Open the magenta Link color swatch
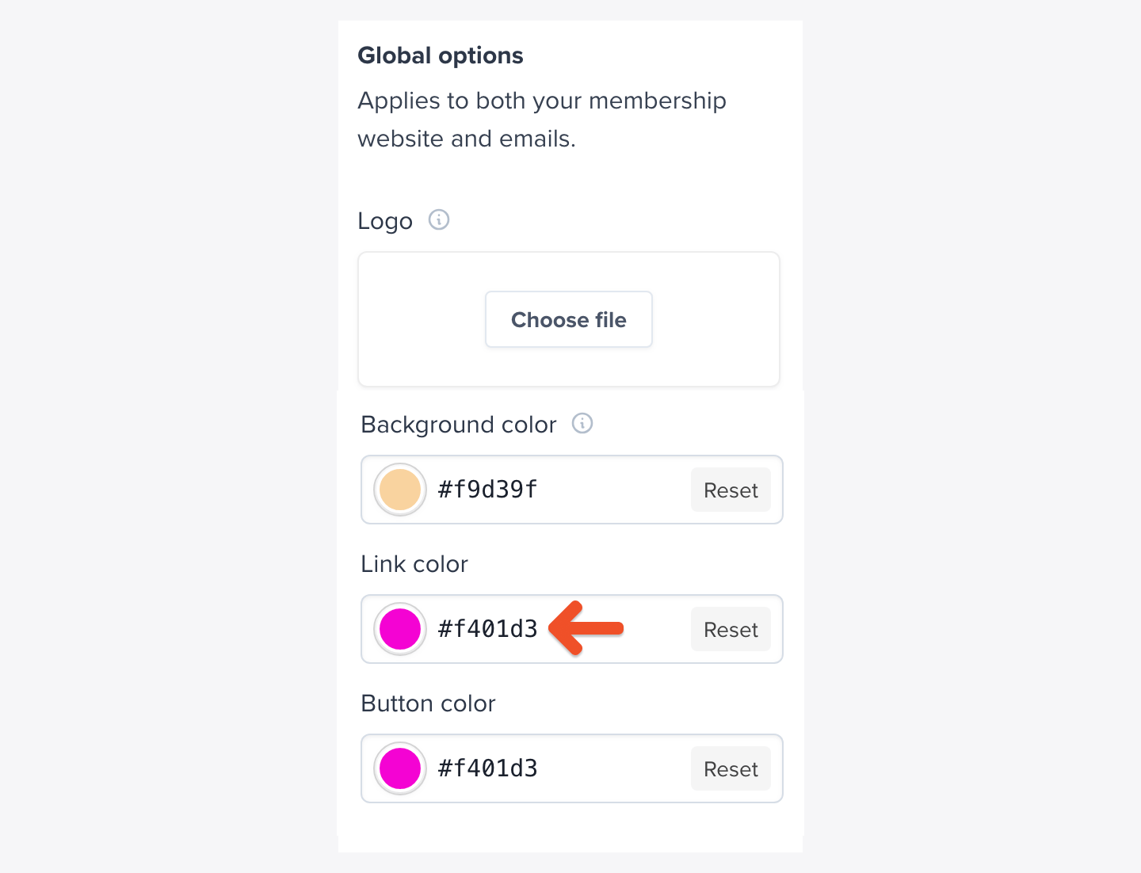Image resolution: width=1141 pixels, height=873 pixels. (x=400, y=629)
